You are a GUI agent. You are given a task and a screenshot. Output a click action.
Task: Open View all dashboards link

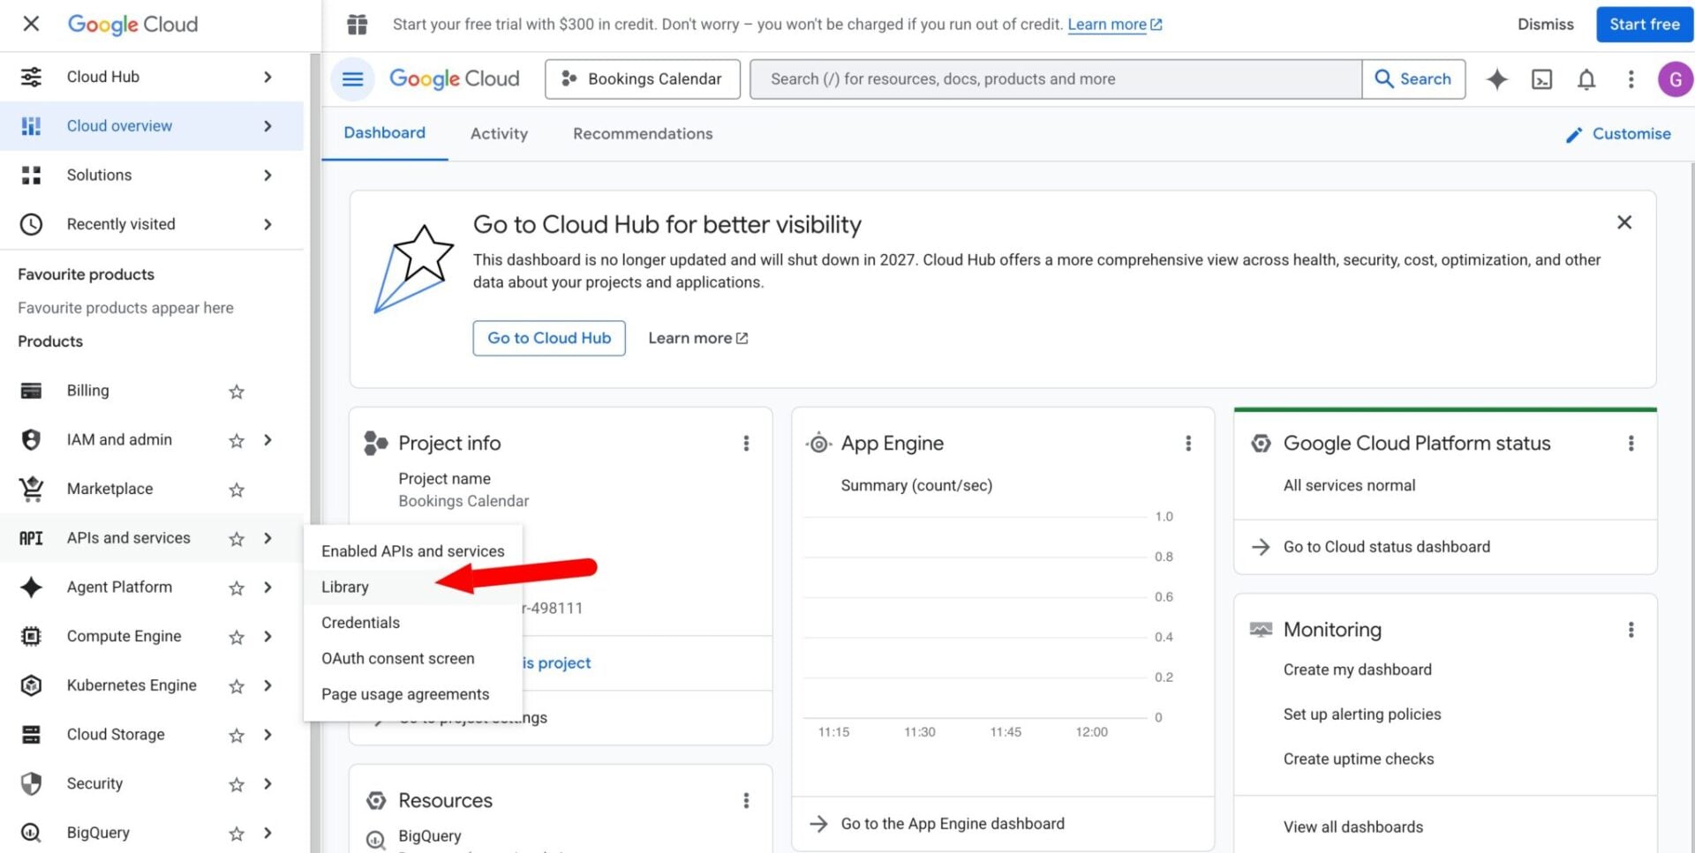[1352, 827]
